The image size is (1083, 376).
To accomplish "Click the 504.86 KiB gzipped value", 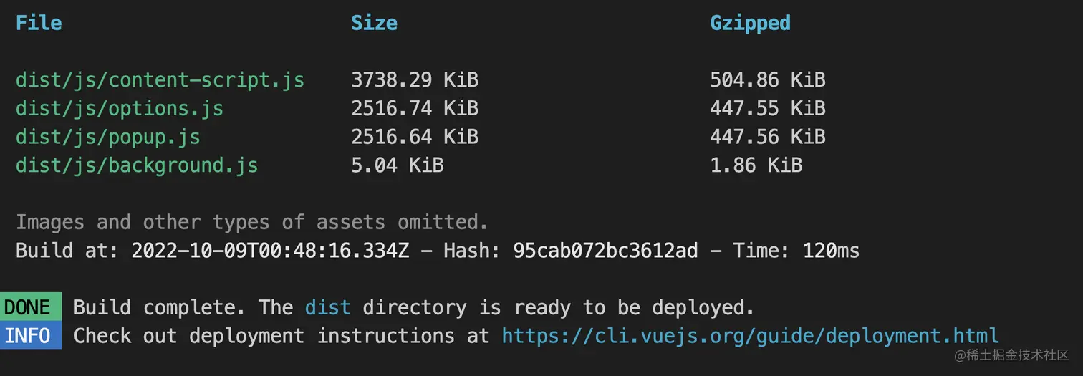I will click(x=768, y=79).
